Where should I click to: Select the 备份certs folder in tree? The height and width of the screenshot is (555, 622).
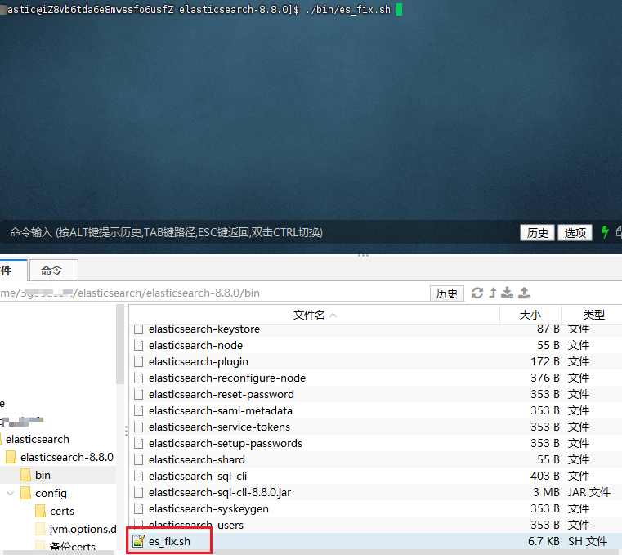72,547
